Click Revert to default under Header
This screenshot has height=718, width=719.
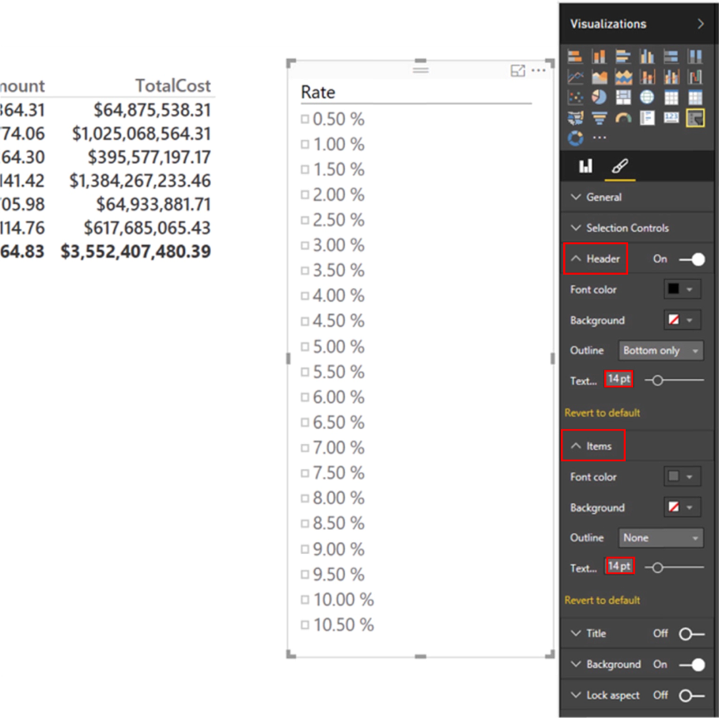tap(602, 412)
